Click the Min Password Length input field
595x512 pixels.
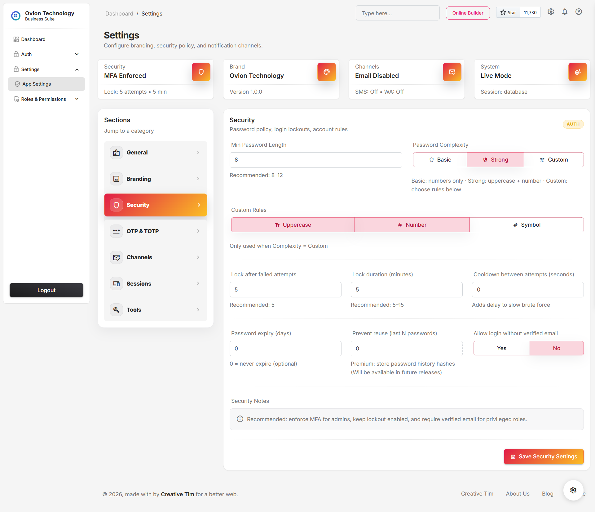tap(316, 160)
